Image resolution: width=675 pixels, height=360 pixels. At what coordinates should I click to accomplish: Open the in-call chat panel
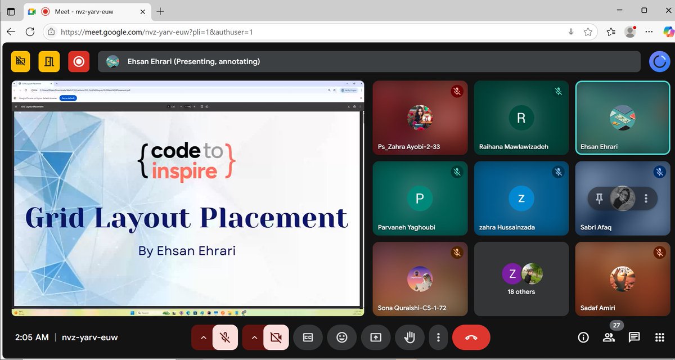(x=633, y=337)
